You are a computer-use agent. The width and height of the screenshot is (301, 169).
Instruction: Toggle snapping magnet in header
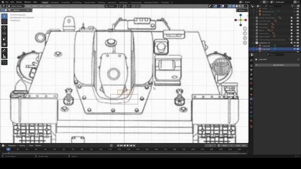click(x=125, y=6)
